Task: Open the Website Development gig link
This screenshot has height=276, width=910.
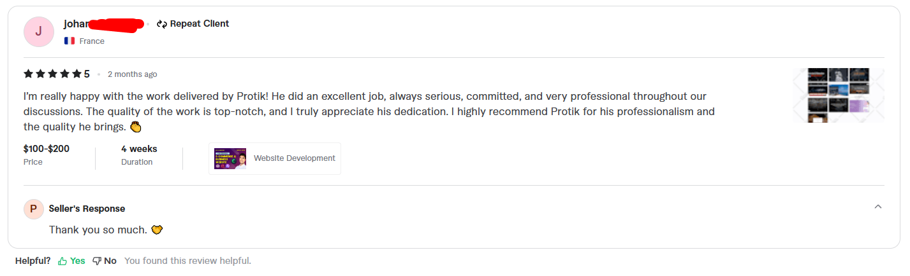Action: 294,158
